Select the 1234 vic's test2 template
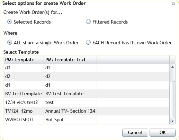Image resolution: width=179 pixels, height=140 pixels. pos(87,102)
